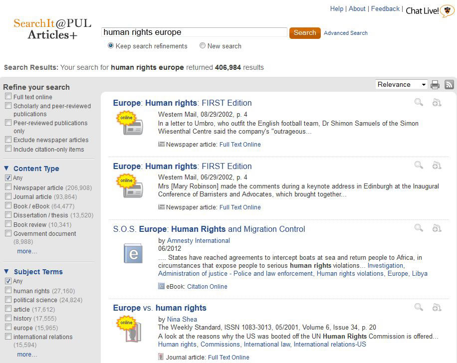Screen dimensions: 457x363
Task: Click into the search query text box
Action: point(194,32)
